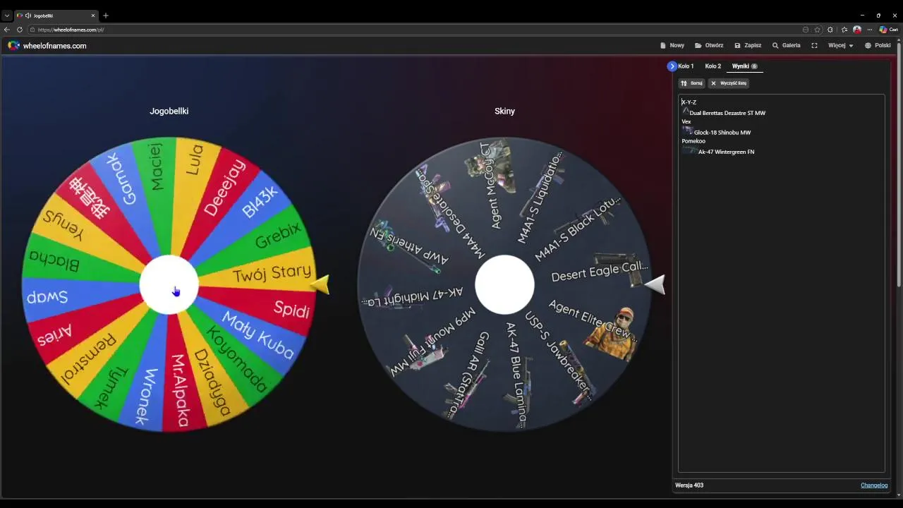The width and height of the screenshot is (903, 508).
Task: Click result Ak-47 Wintergreen FN
Action: tap(726, 152)
